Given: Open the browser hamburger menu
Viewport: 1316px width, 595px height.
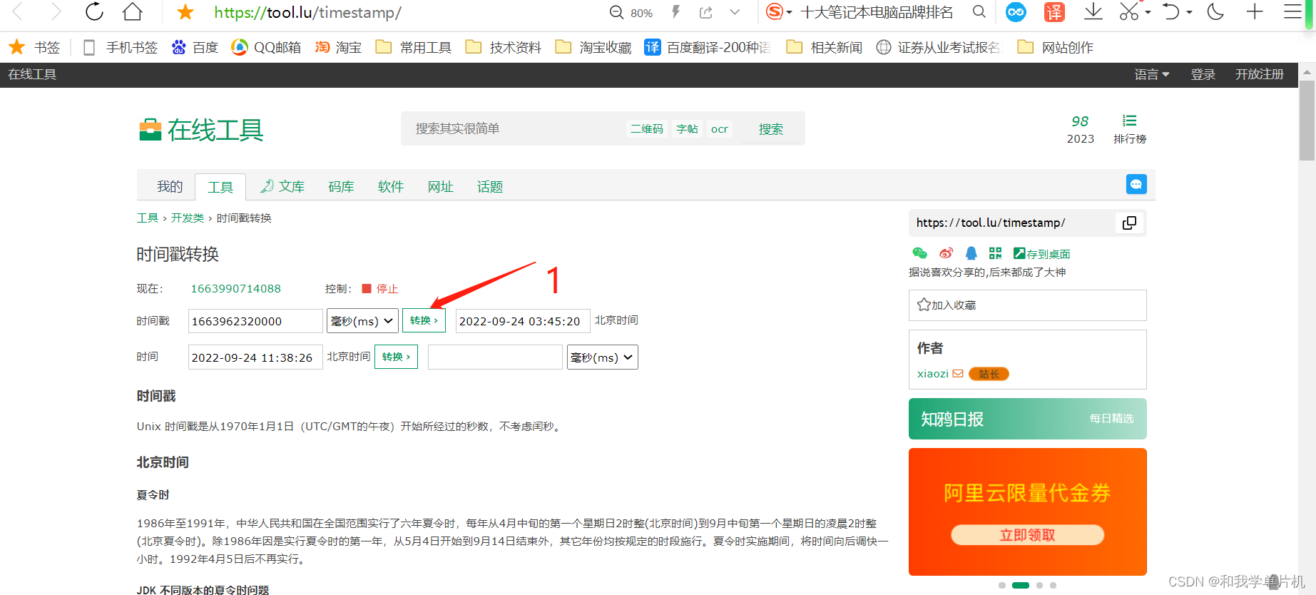Looking at the screenshot, I should (1292, 12).
